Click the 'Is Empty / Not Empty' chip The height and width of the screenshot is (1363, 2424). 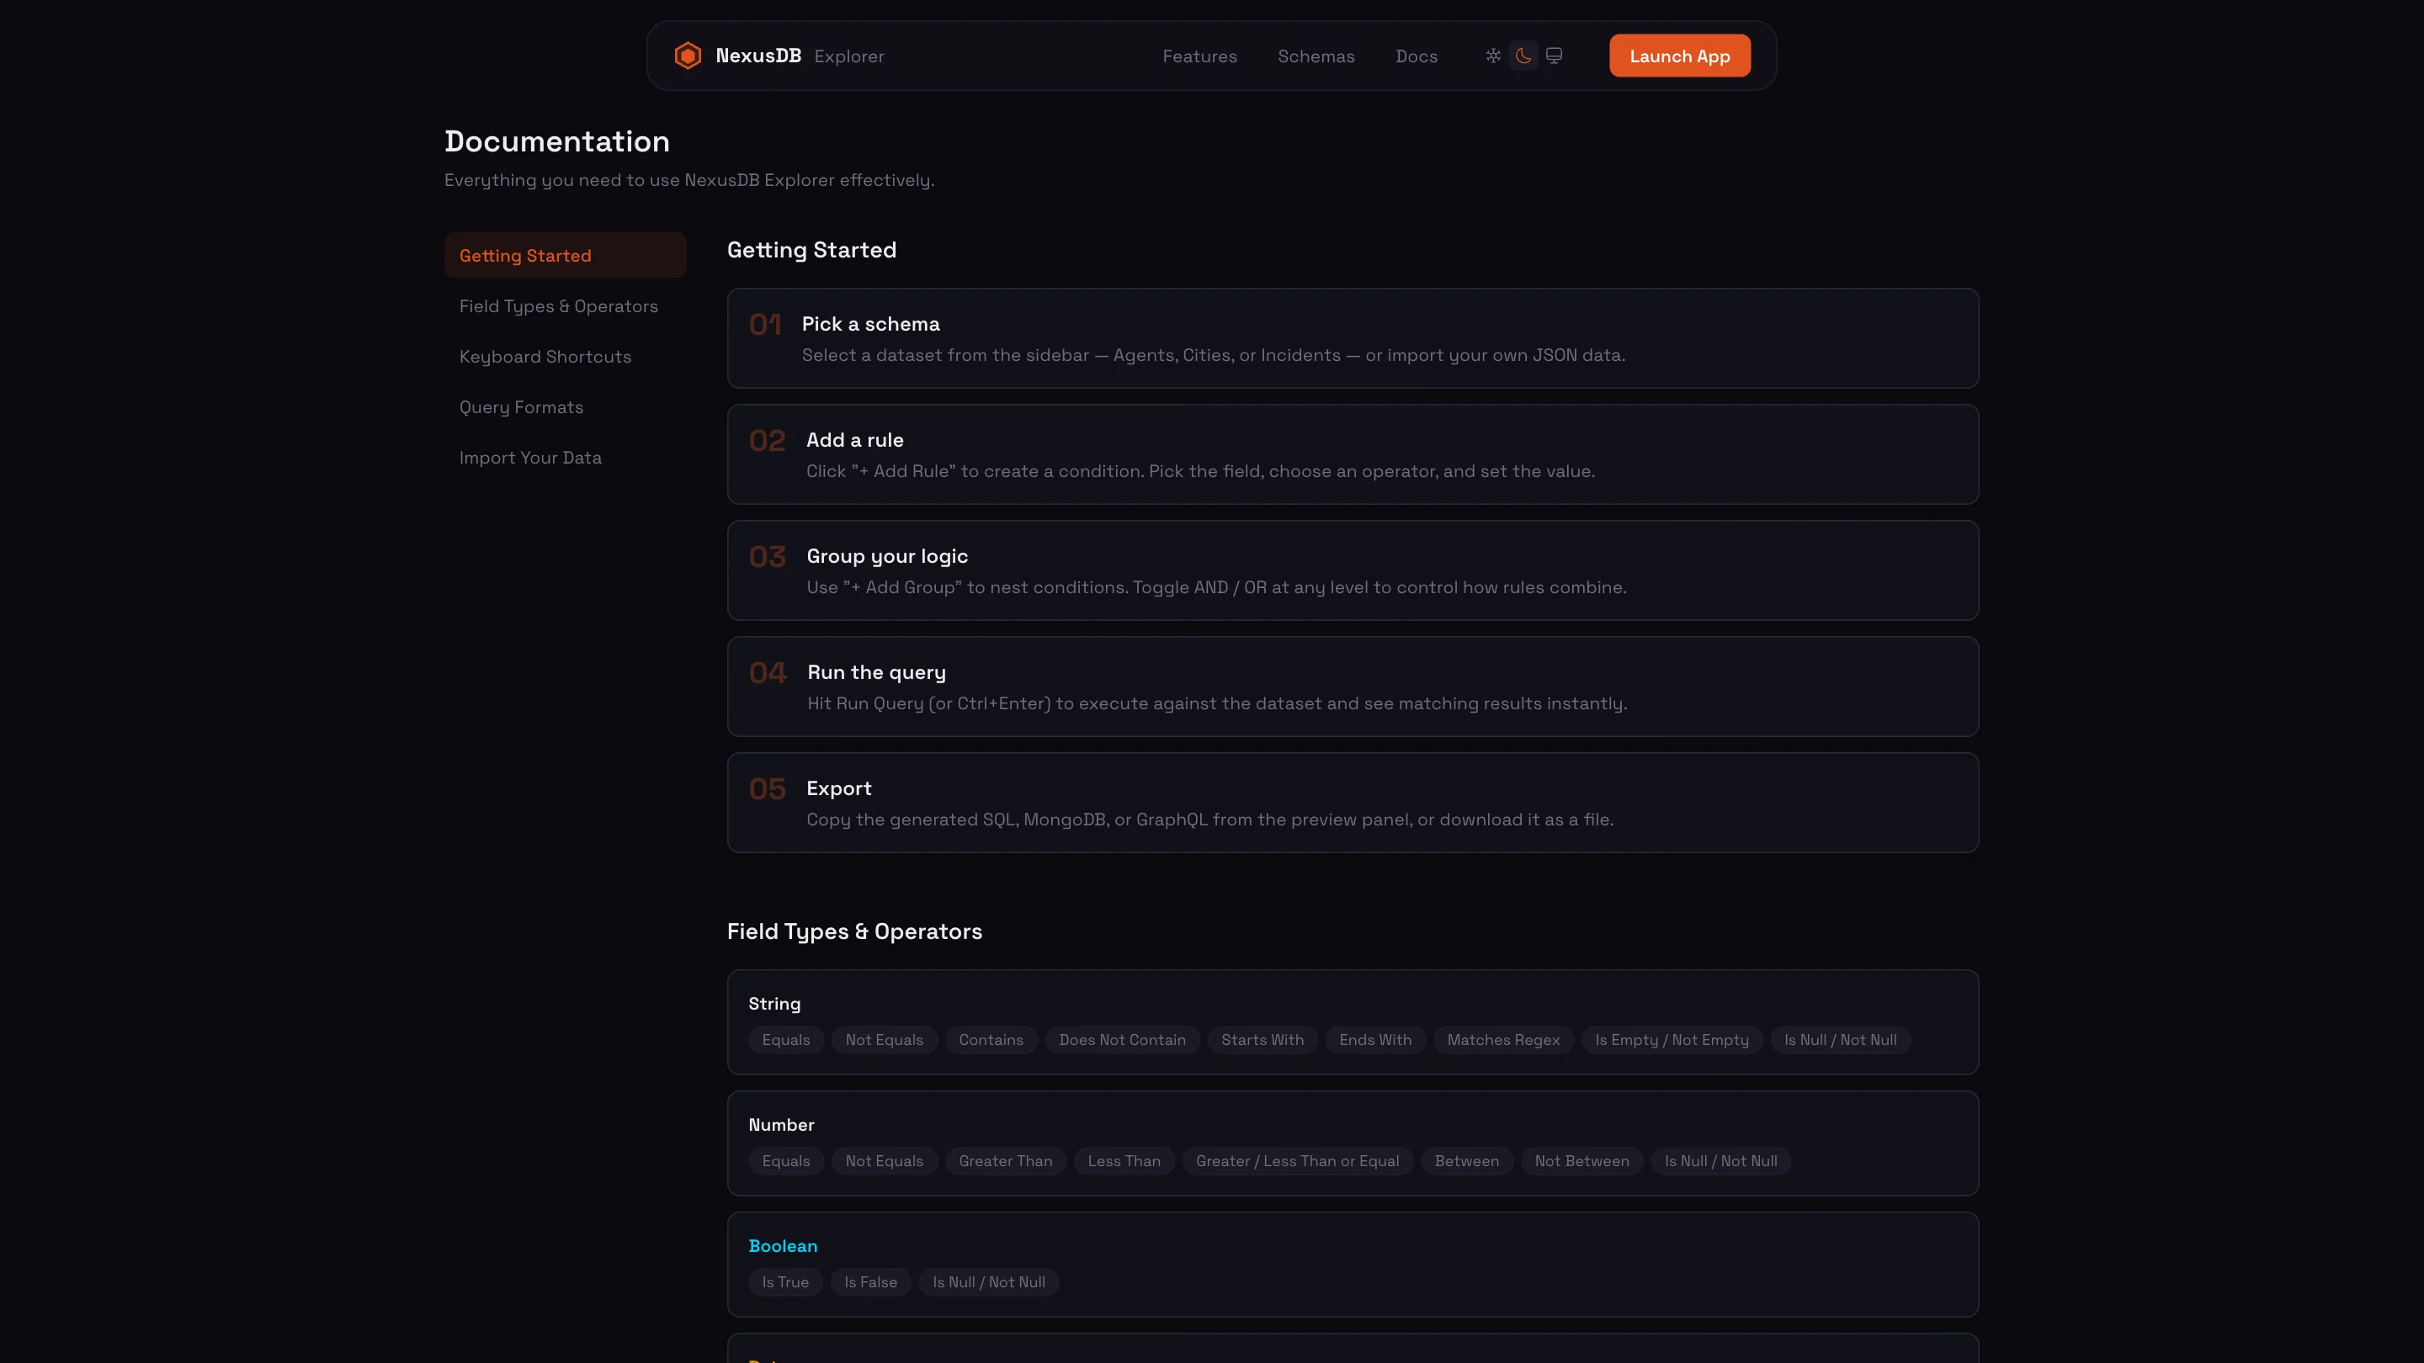pos(1672,1039)
